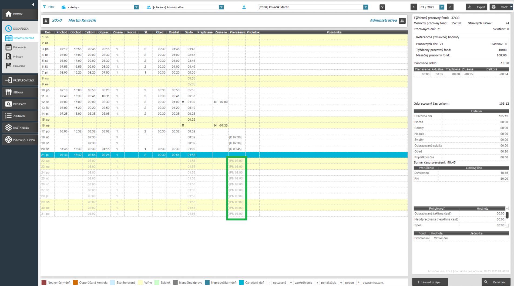The image size is (514, 286).
Task: Expand the Administratíva group dropdown
Action: (221, 7)
